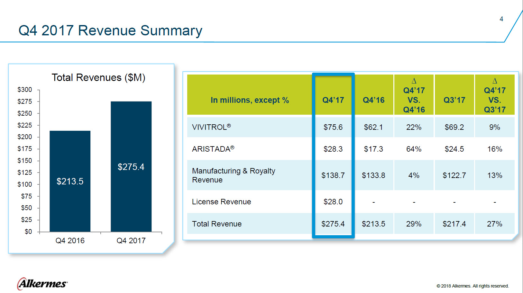The width and height of the screenshot is (523, 293).
Task: Click 'Manufacturing & Royalty Revenue' row label
Action: pyautogui.click(x=234, y=175)
